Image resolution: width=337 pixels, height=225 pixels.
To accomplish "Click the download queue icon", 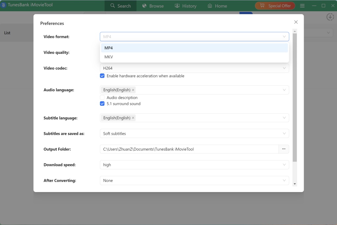I will click(x=330, y=17).
